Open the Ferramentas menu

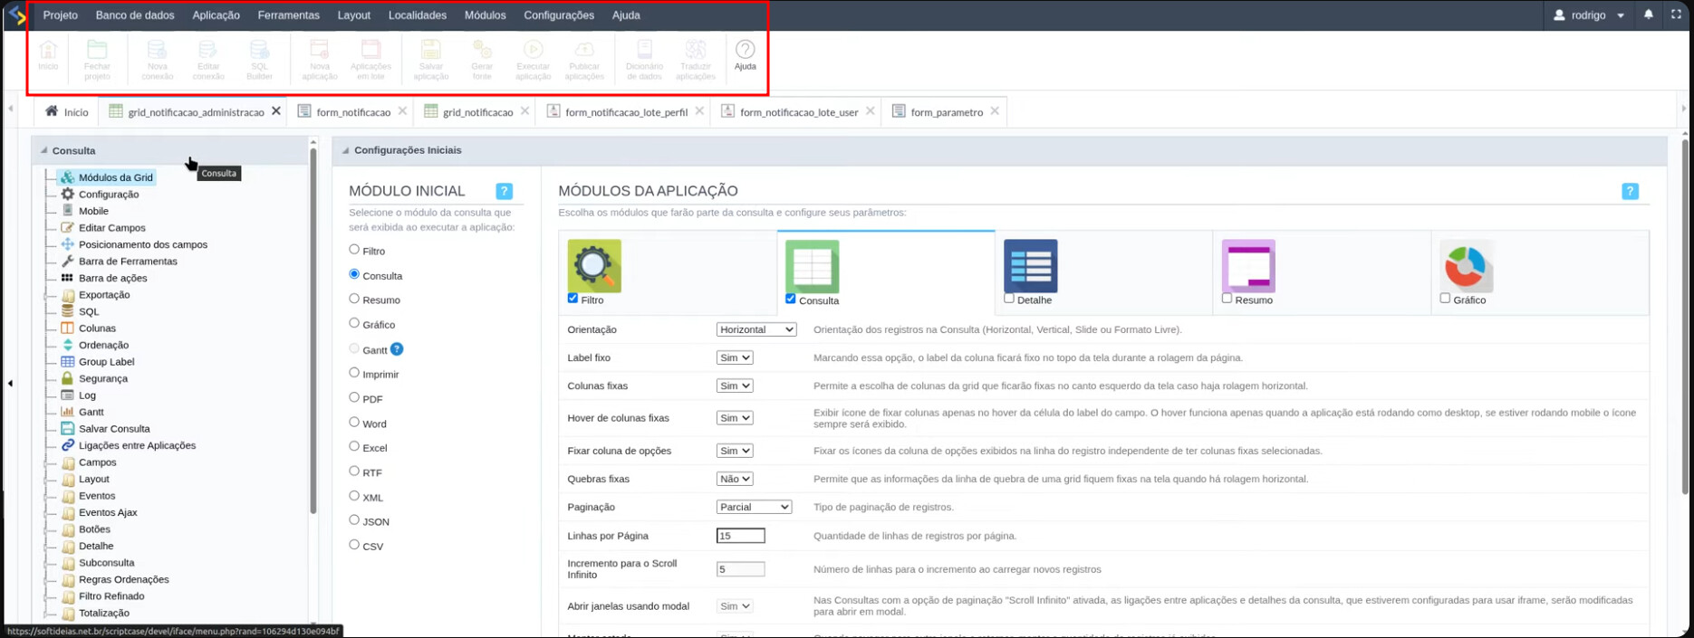coord(288,15)
